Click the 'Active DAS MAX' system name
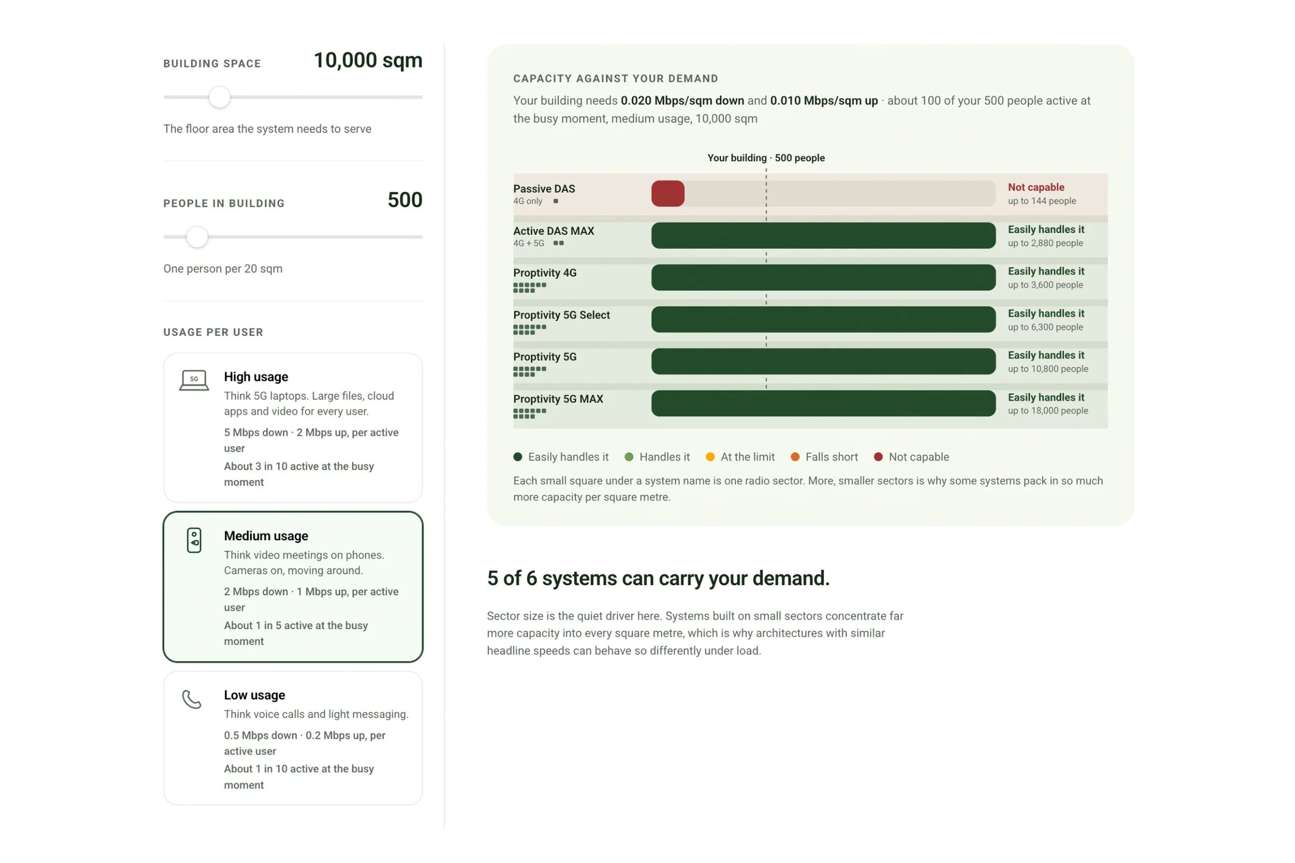This screenshot has width=1295, height=863. pyautogui.click(x=553, y=231)
